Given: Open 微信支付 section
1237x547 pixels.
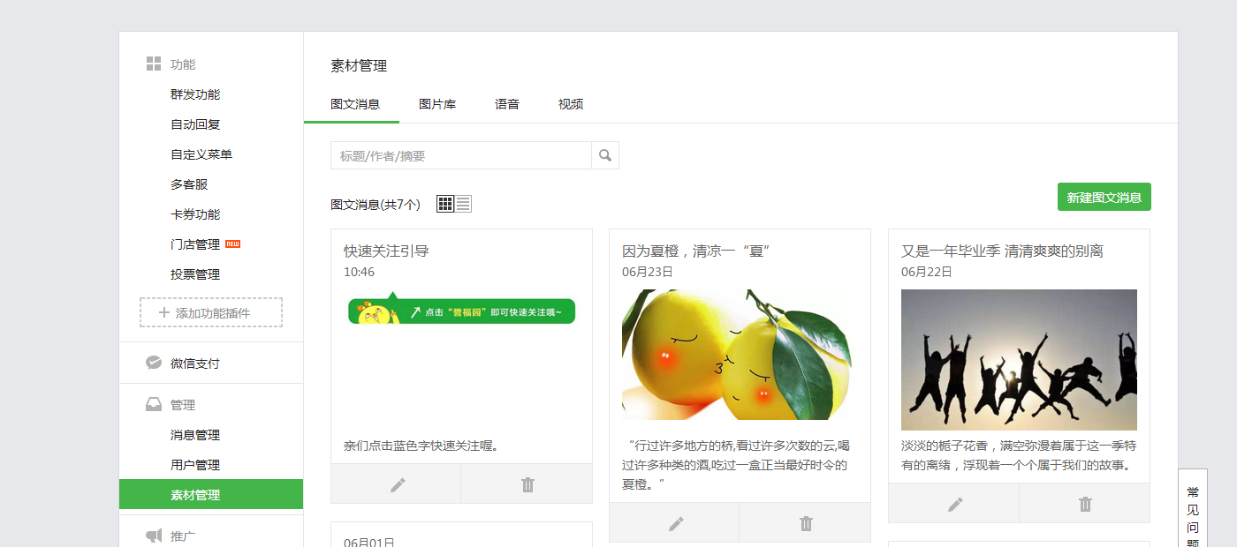Looking at the screenshot, I should click(x=195, y=363).
